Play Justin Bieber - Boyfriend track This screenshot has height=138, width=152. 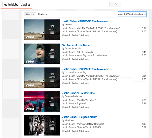[74, 103]
